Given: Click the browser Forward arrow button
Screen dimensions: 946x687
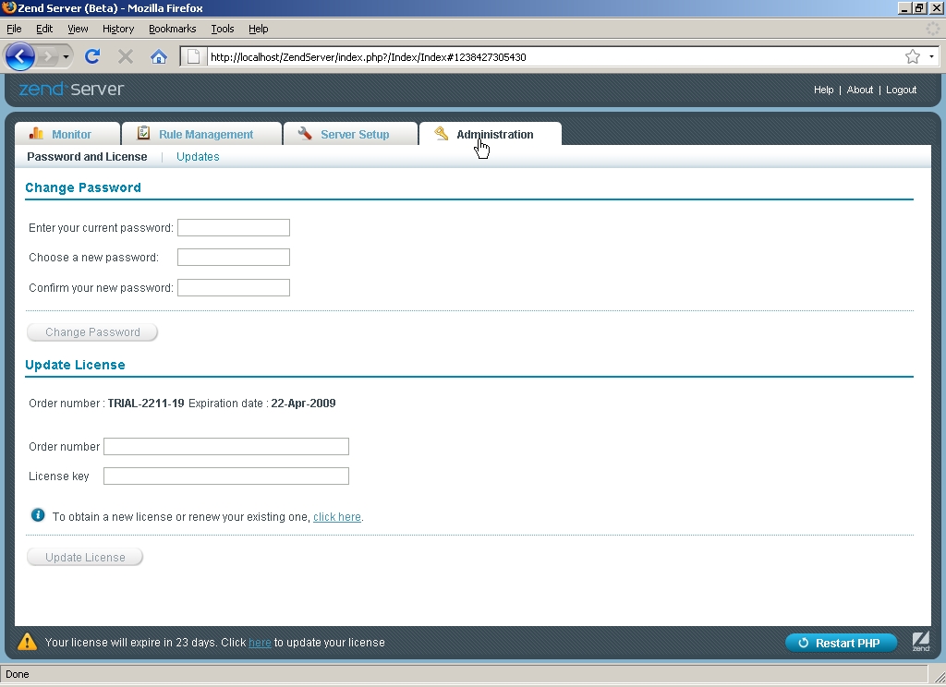Looking at the screenshot, I should click(48, 56).
